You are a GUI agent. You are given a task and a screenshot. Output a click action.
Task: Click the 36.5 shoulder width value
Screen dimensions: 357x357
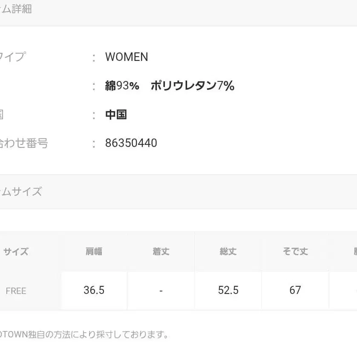tap(94, 291)
